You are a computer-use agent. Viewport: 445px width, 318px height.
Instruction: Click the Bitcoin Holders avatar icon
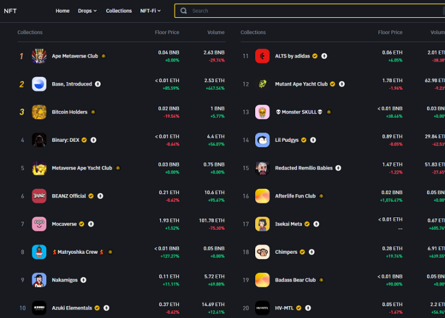[39, 112]
